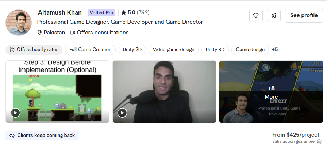Select the Unity 3D tag
This screenshot has width=327, height=152.
pyautogui.click(x=215, y=50)
